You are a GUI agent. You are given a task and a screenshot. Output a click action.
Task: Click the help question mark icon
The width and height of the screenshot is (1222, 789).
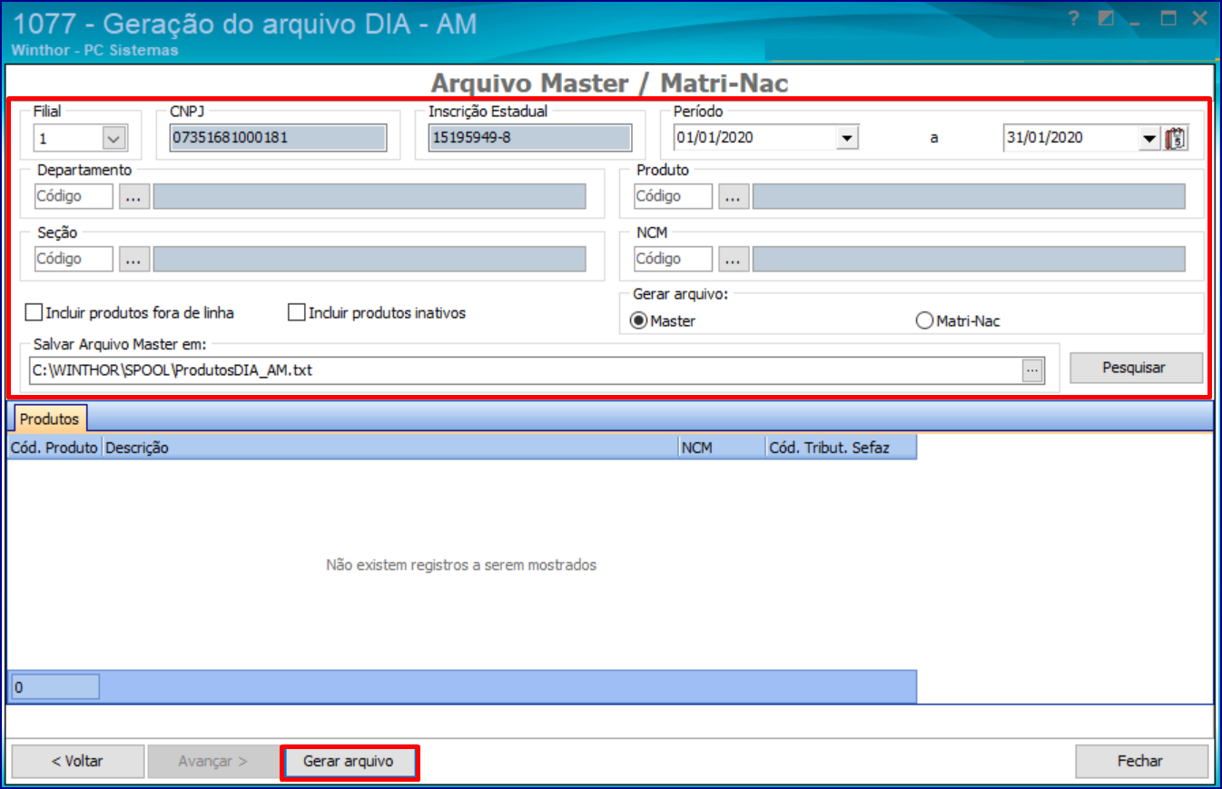point(1074,19)
